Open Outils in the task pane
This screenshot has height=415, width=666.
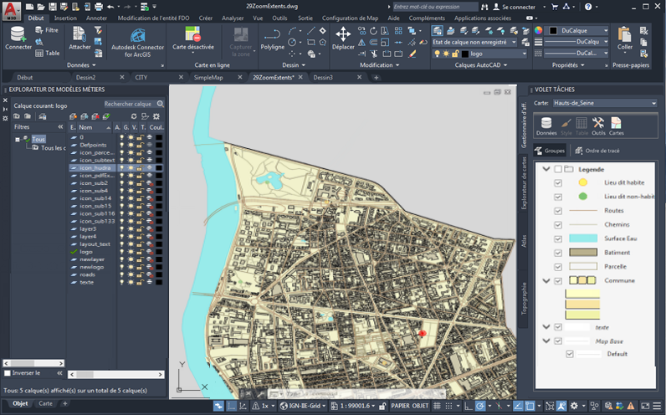coord(598,126)
